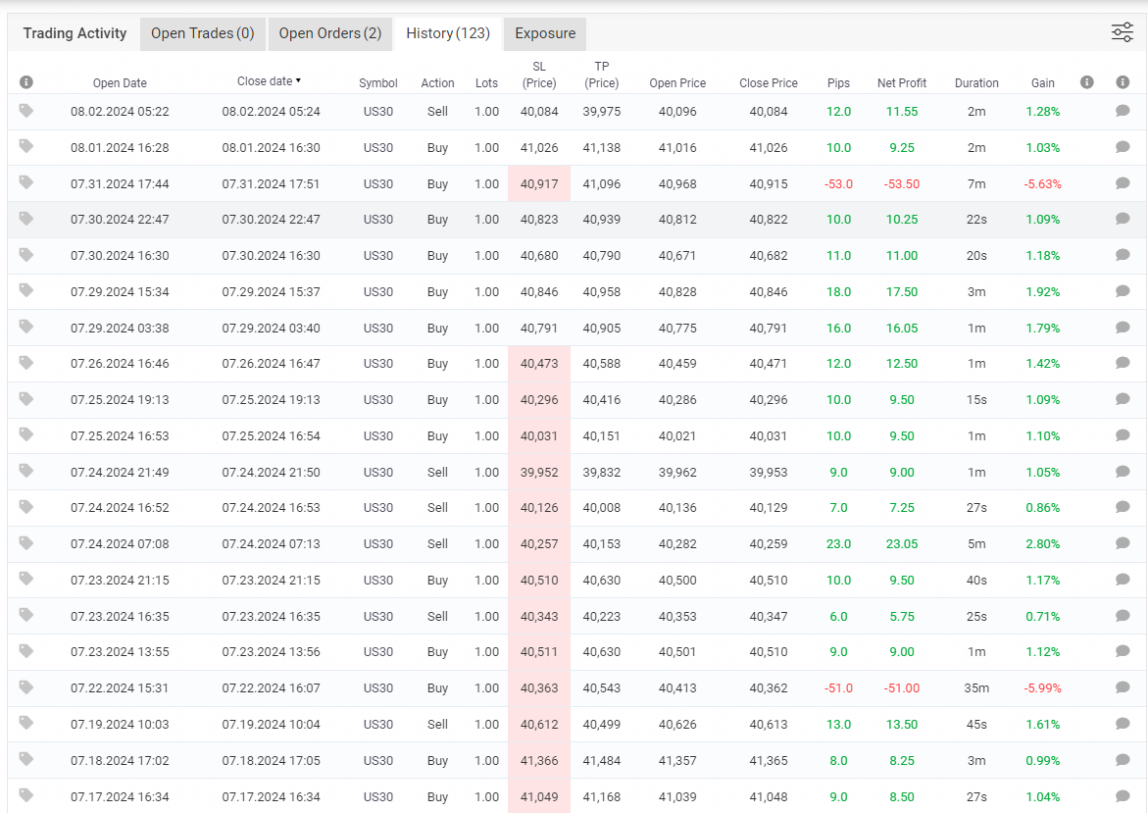Switch to Open Orders (2) tab

(330, 33)
